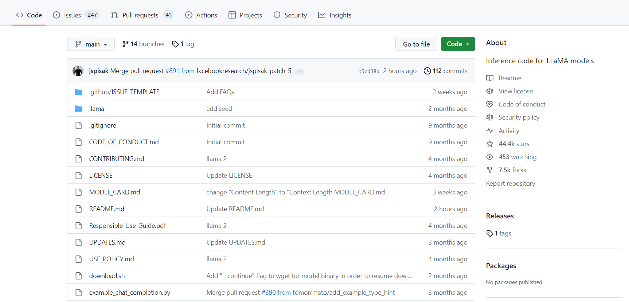629x302 pixels.
Task: Click jspisak's avatar image
Action: coord(78,71)
